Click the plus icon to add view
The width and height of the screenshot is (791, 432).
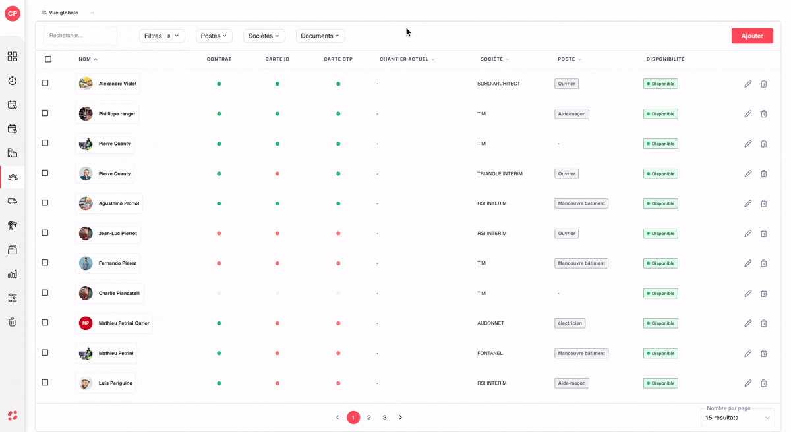pos(92,13)
